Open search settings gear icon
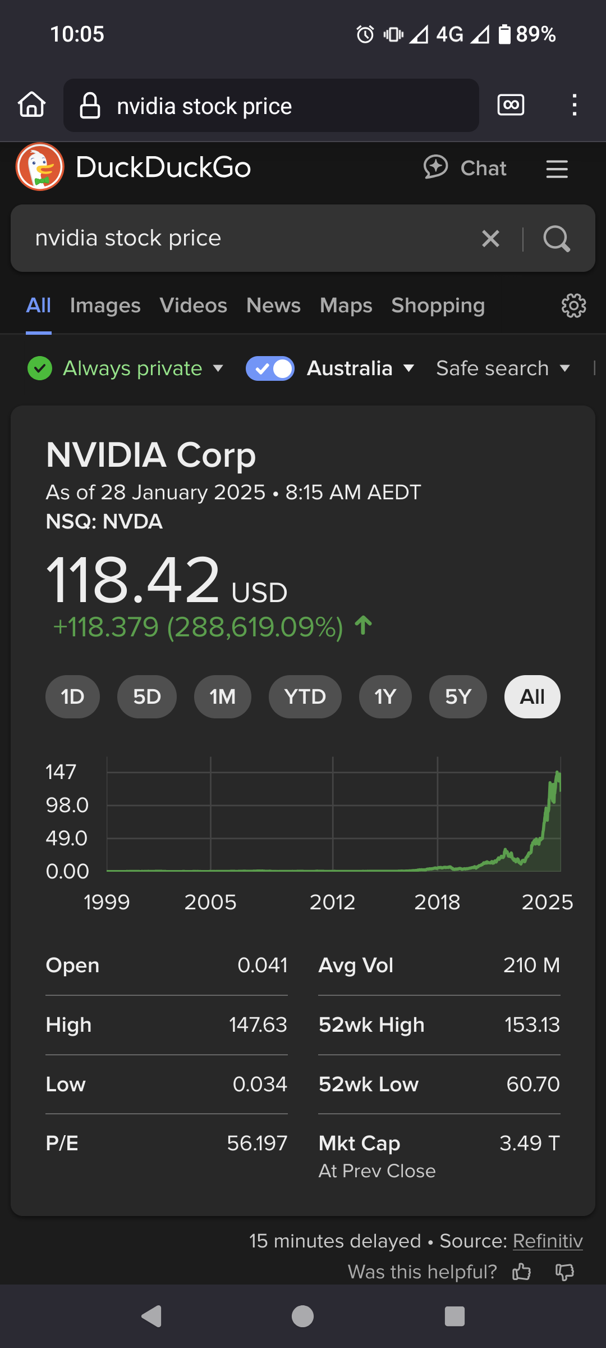This screenshot has height=1348, width=606. click(573, 306)
